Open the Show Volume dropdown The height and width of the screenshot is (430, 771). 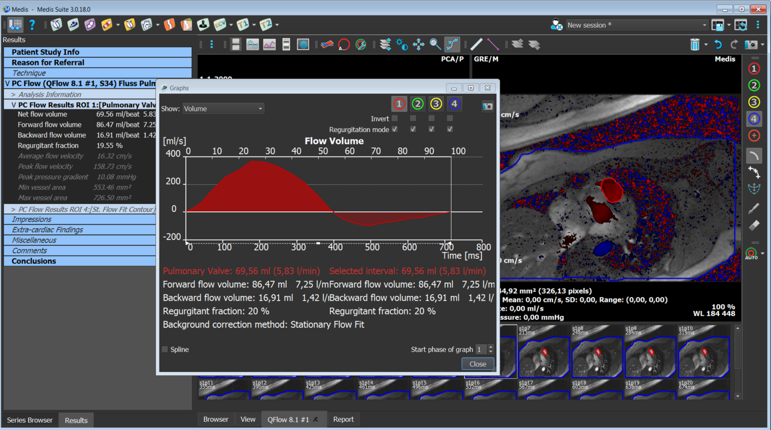[223, 108]
